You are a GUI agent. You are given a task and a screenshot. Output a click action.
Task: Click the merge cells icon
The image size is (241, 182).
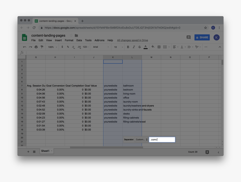point(165,47)
